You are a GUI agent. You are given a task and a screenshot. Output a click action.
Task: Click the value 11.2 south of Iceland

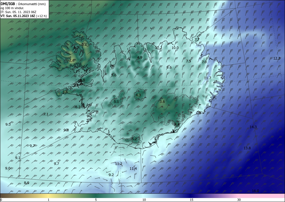(x=119, y=164)
